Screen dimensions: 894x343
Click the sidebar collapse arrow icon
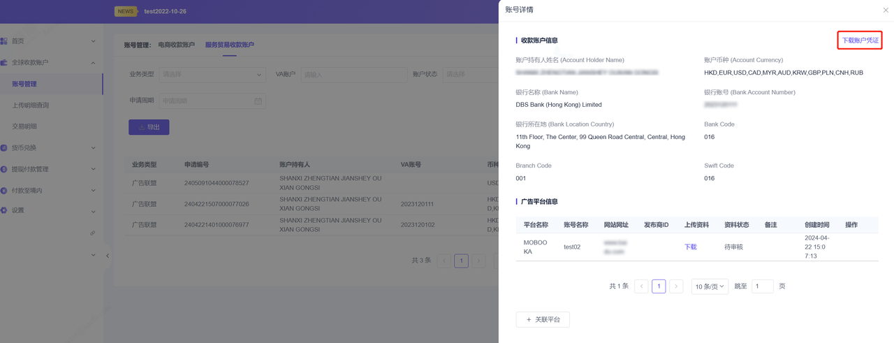(108, 256)
